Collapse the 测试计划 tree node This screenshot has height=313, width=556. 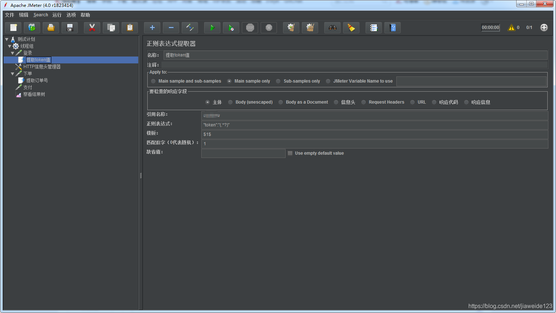7,39
